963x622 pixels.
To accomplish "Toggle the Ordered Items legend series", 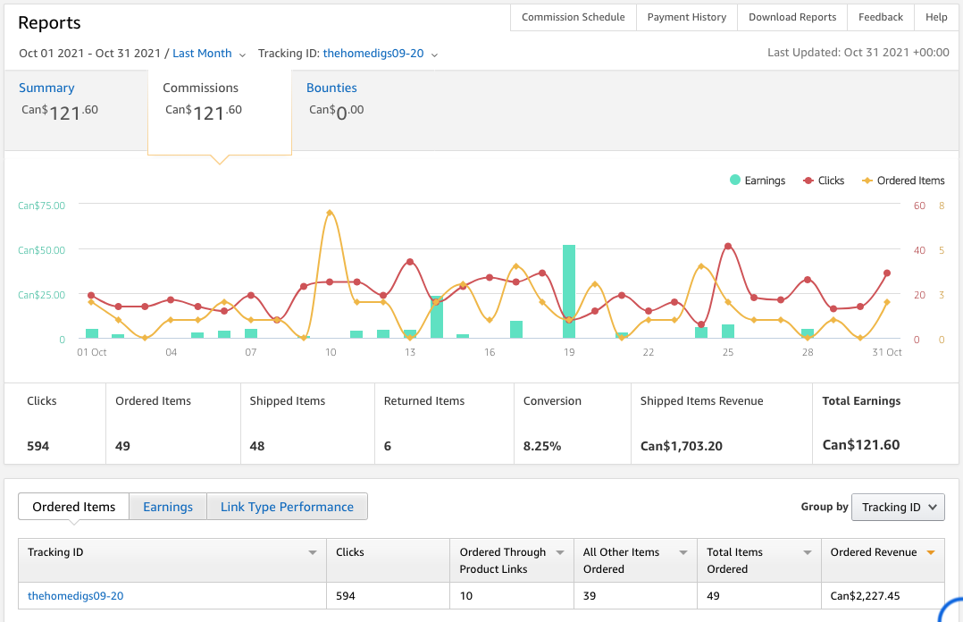I will (903, 181).
